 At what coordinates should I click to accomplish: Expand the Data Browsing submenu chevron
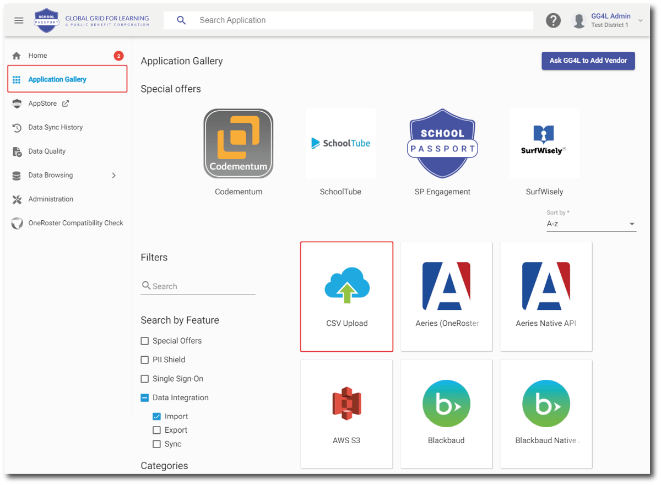(x=114, y=175)
